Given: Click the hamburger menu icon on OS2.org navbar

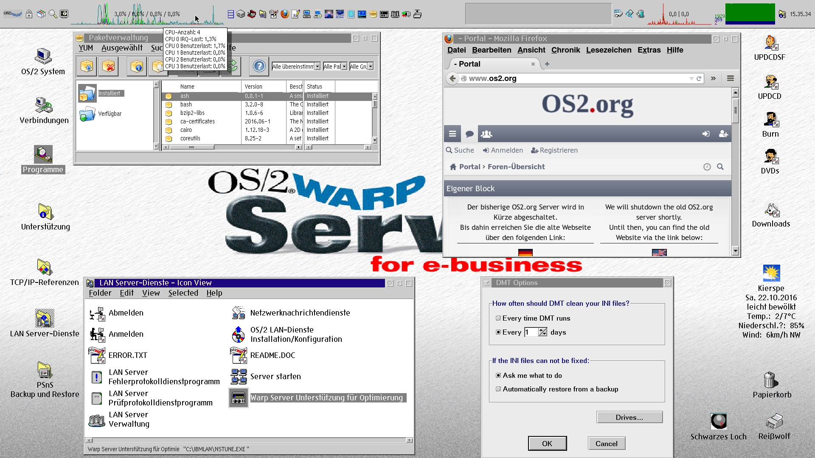Looking at the screenshot, I should pyautogui.click(x=452, y=134).
